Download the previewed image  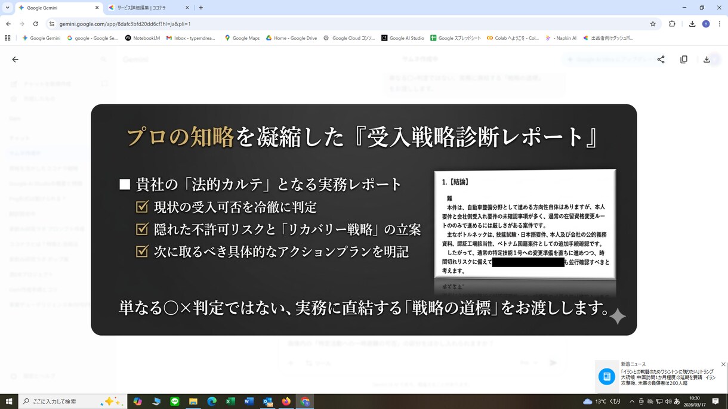(707, 60)
